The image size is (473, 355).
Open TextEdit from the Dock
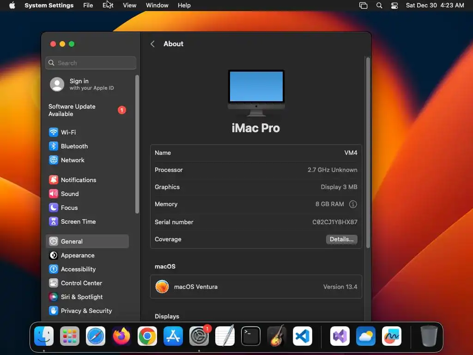pos(225,336)
